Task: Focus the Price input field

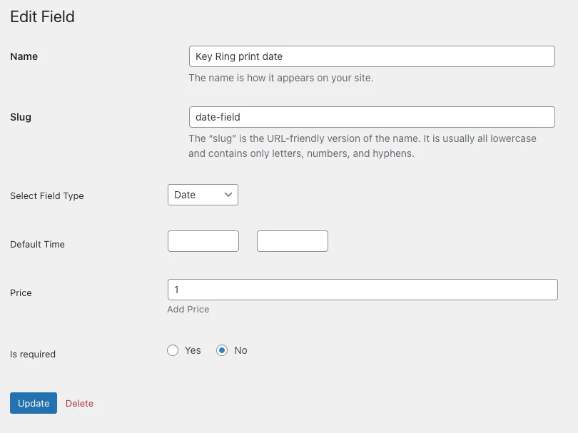Action: point(362,290)
